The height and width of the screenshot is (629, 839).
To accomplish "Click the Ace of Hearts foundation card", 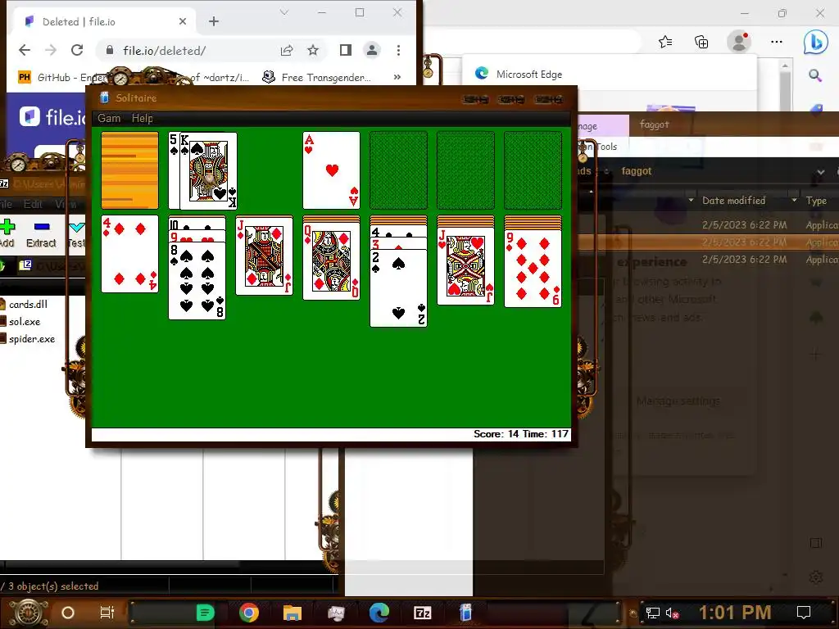I will (331, 170).
